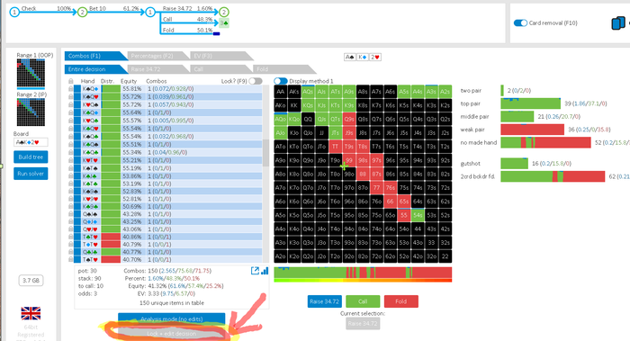Image resolution: width=630 pixels, height=341 pixels.
Task: Lock the row with 55.51% equity
Action: pyautogui.click(x=71, y=144)
